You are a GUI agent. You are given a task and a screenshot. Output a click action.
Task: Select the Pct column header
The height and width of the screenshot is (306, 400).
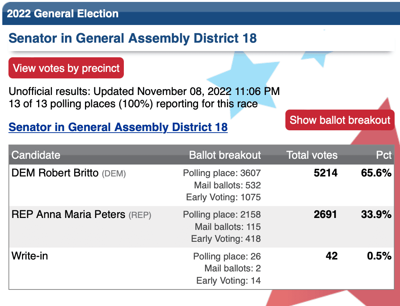384,155
